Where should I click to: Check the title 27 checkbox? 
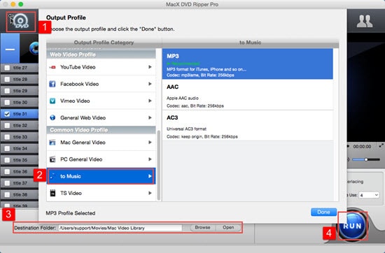point(8,68)
